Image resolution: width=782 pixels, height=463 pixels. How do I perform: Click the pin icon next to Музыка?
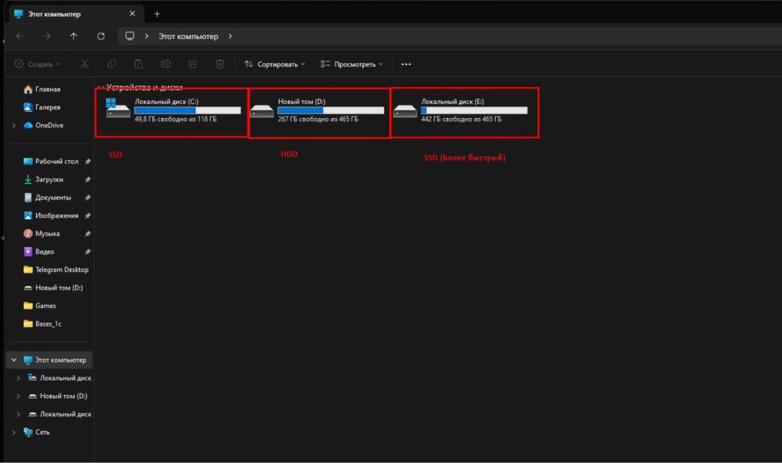point(88,234)
